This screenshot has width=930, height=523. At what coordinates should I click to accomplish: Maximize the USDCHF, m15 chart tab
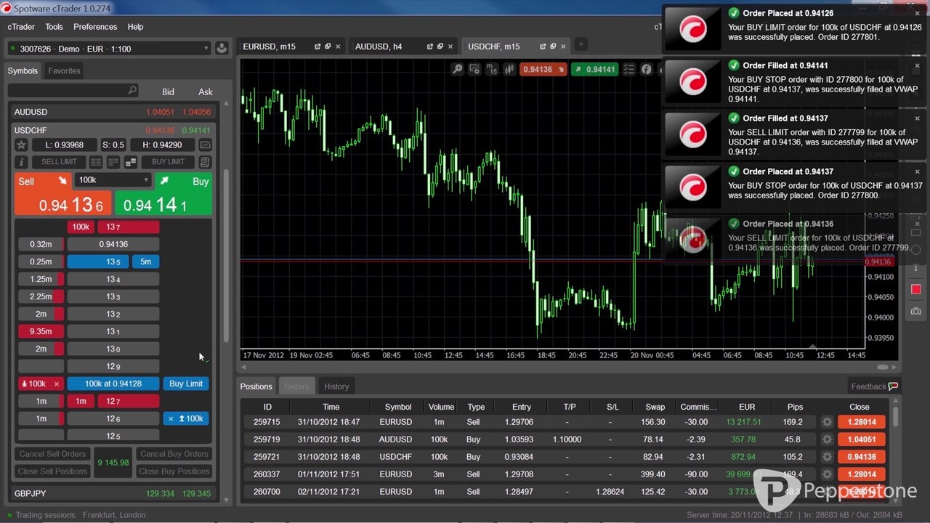click(554, 46)
